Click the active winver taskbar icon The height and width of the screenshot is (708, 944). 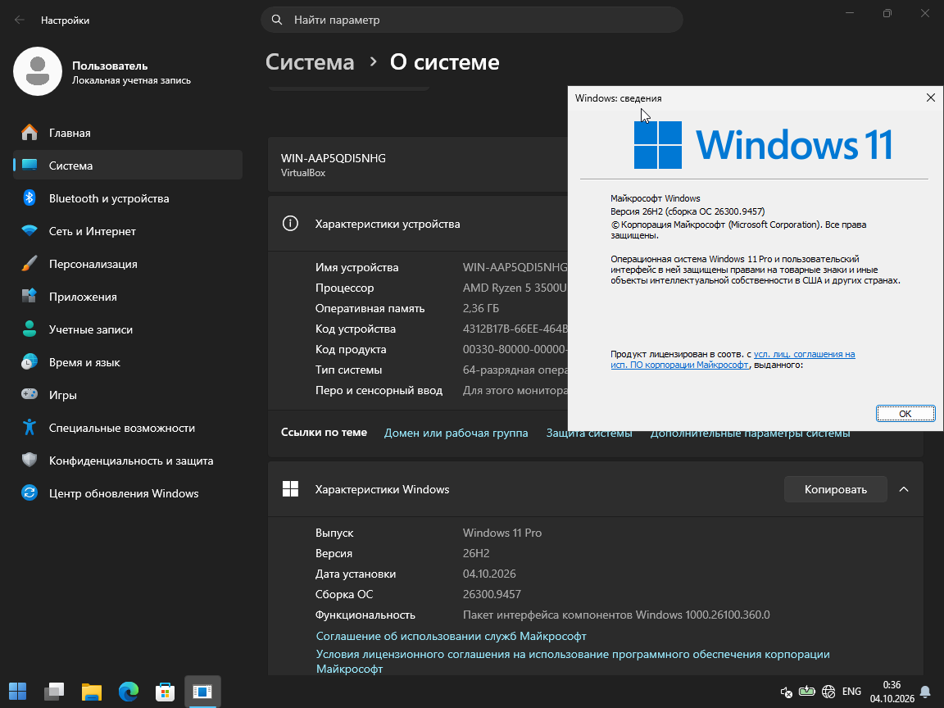[x=202, y=691]
